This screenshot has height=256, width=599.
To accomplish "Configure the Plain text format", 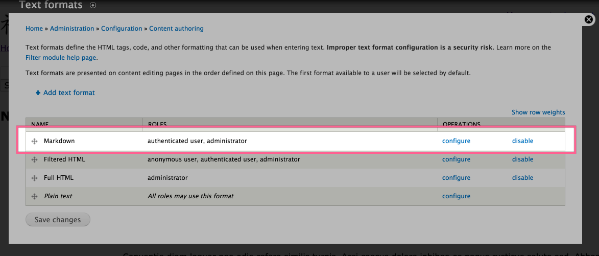I will pos(456,196).
